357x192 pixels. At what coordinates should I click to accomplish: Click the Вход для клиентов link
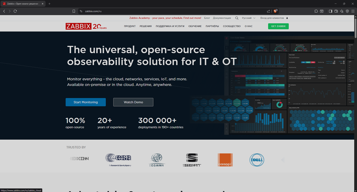pos(272,18)
